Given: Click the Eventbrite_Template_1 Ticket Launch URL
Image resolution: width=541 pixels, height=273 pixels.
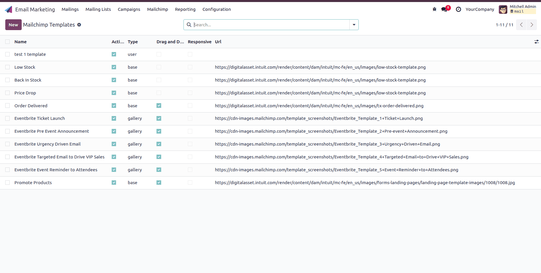Looking at the screenshot, I should (319, 118).
